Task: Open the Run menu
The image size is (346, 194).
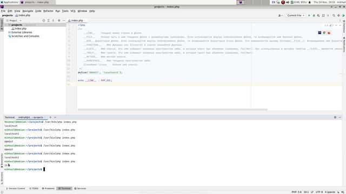Action: click(58, 11)
